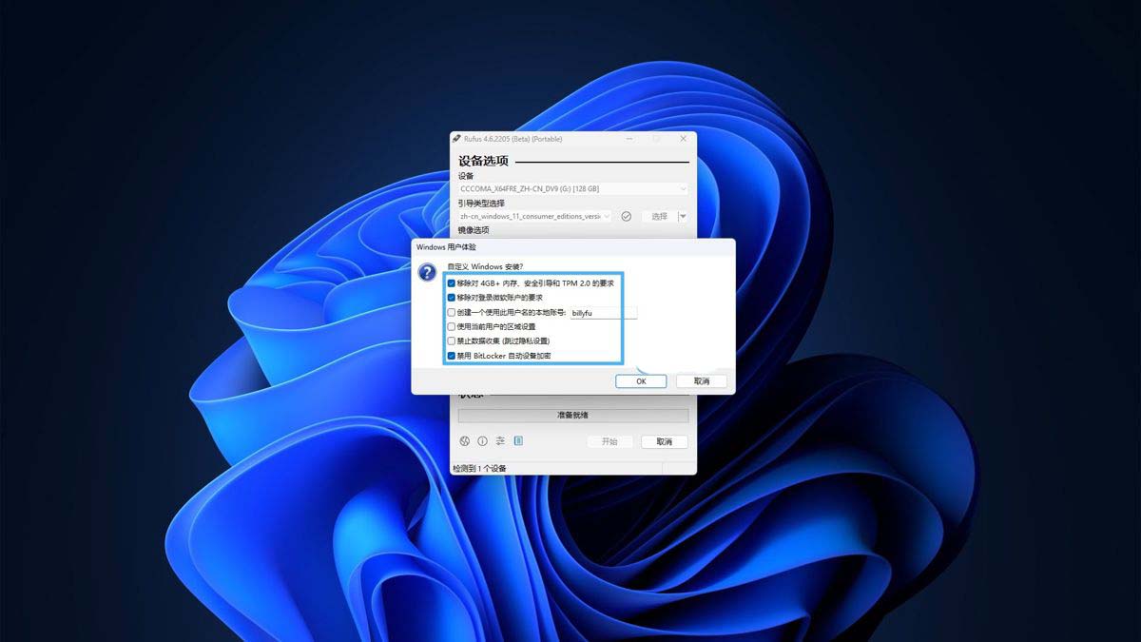Open the language selection globe icon
This screenshot has height=642, width=1141.
pyautogui.click(x=465, y=440)
